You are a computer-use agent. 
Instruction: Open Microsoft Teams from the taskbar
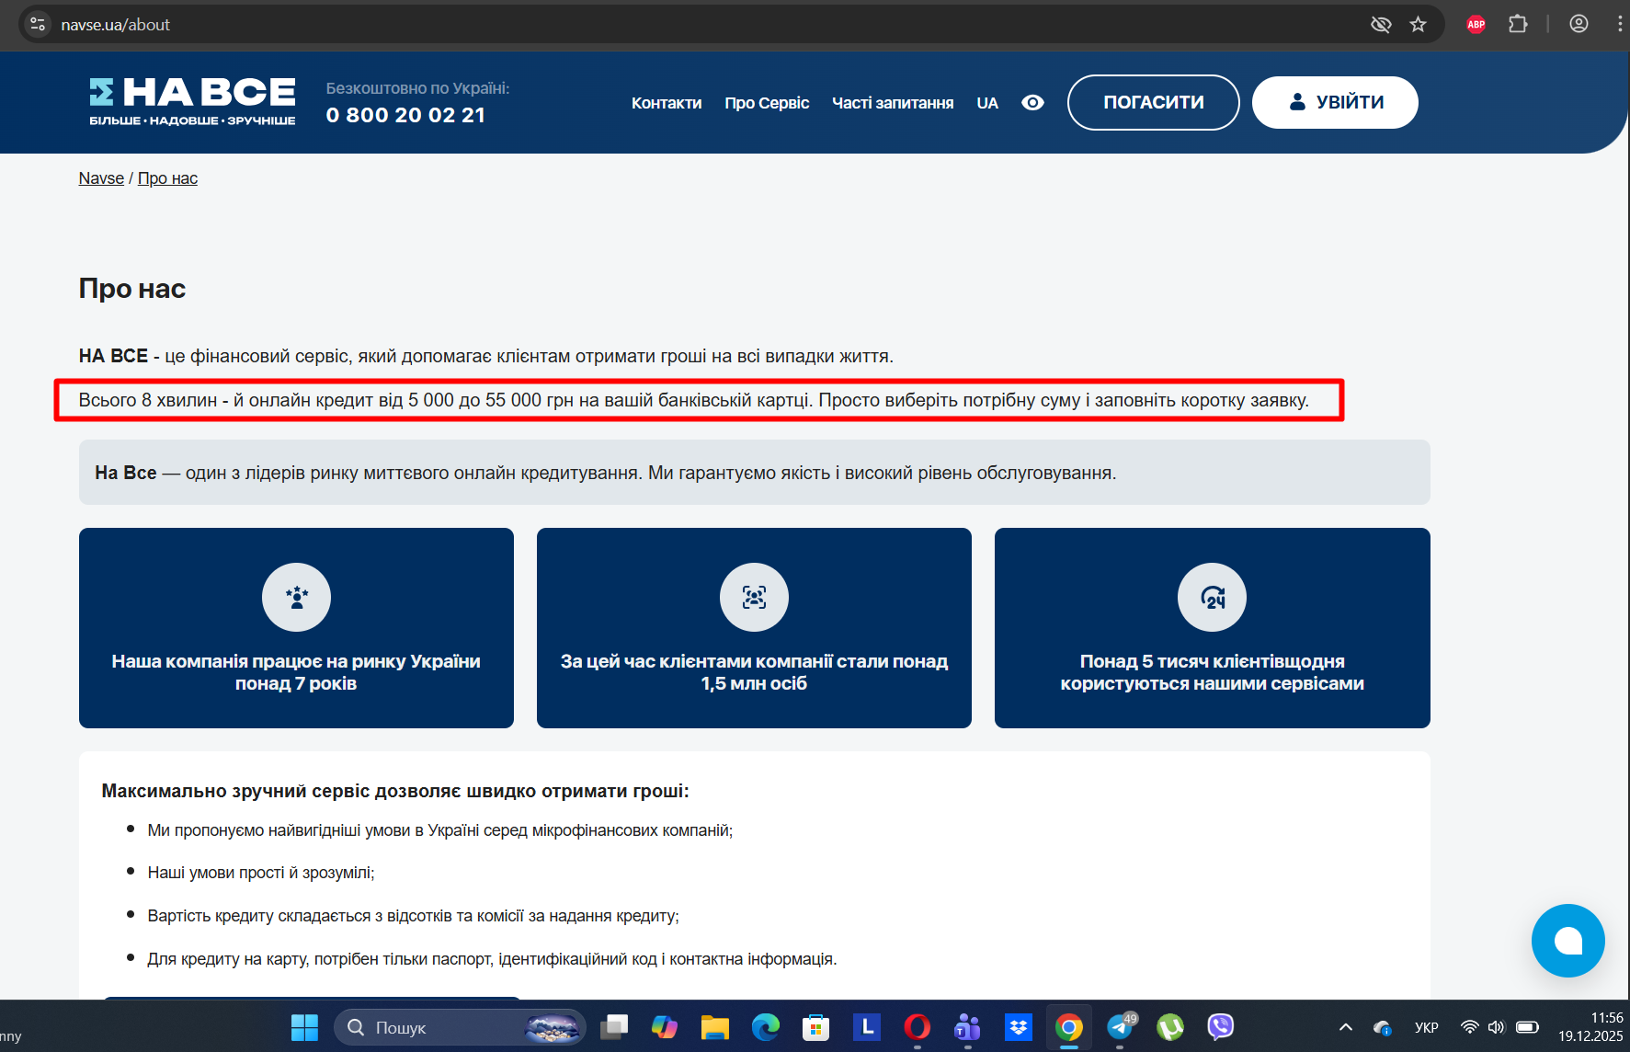[967, 1027]
